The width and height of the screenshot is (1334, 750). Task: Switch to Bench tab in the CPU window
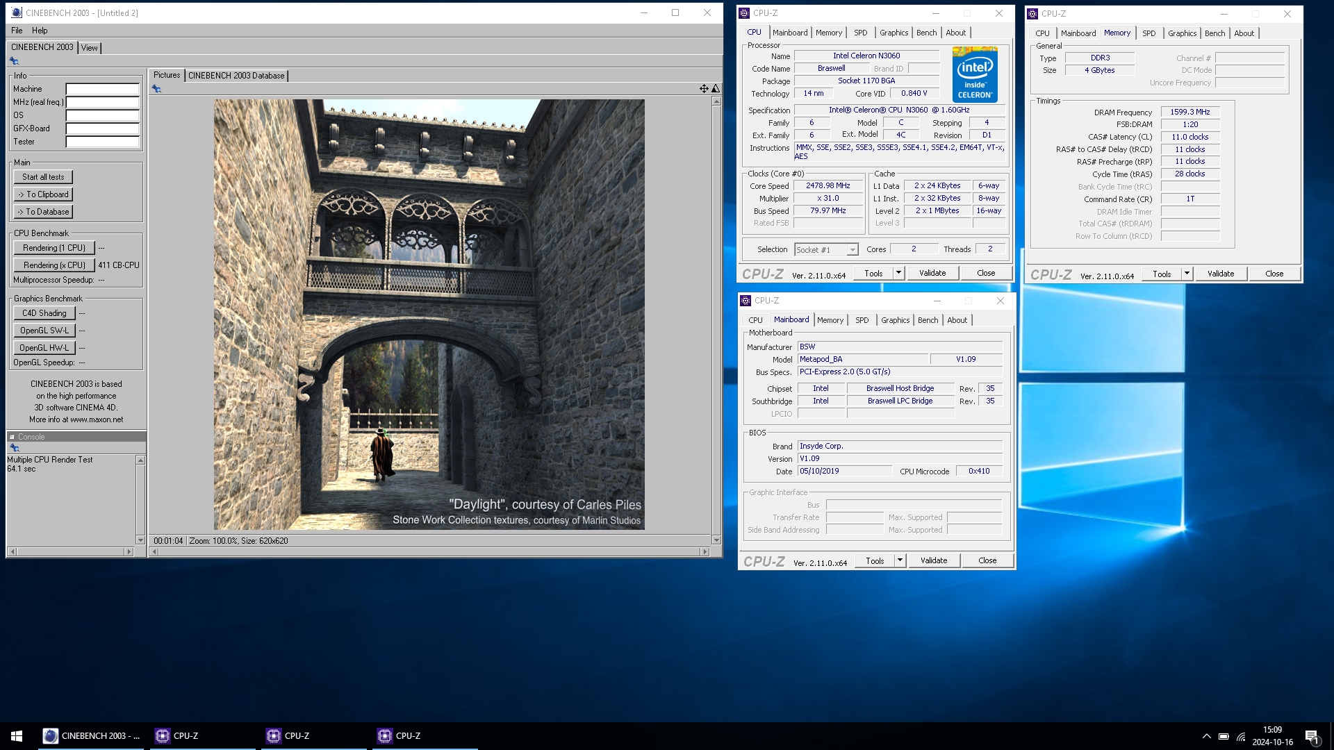pyautogui.click(x=926, y=33)
